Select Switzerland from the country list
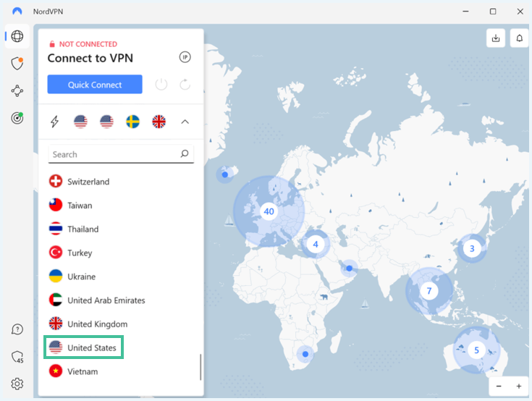Image resolution: width=532 pixels, height=401 pixels. [121, 182]
